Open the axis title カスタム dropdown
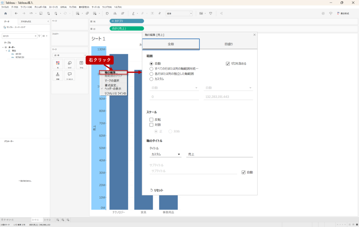359x227 pixels. (165, 154)
